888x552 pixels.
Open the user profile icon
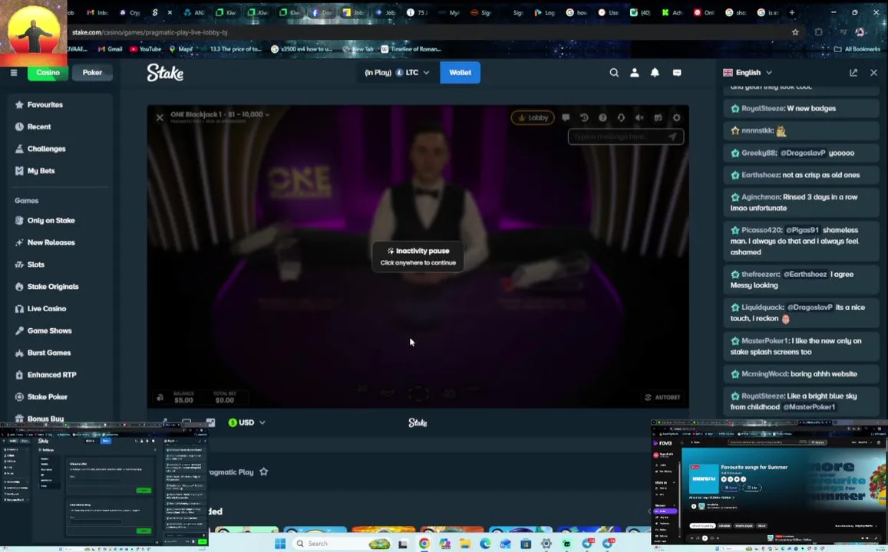click(x=634, y=72)
